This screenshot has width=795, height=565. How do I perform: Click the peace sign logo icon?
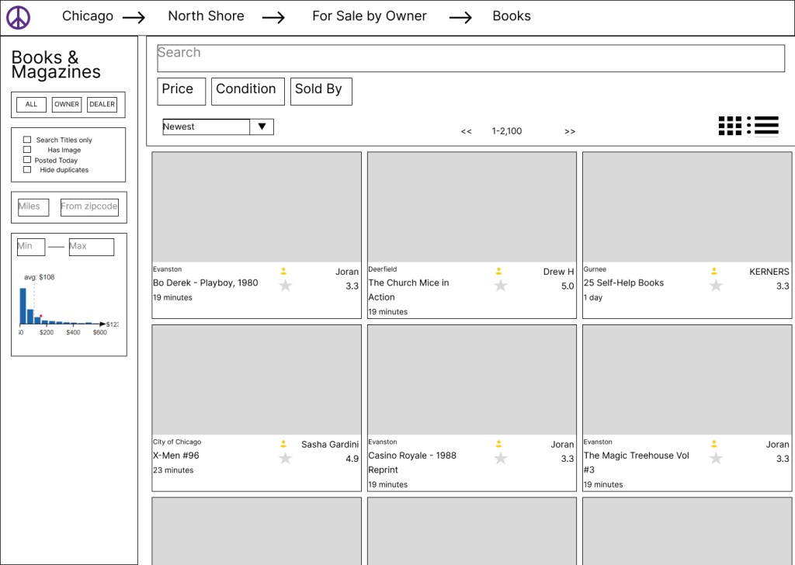click(x=18, y=18)
